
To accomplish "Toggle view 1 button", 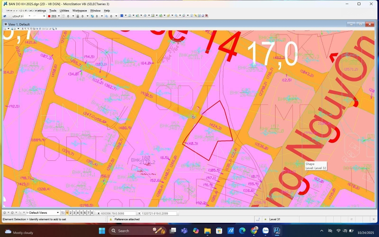I will [x=67, y=213].
